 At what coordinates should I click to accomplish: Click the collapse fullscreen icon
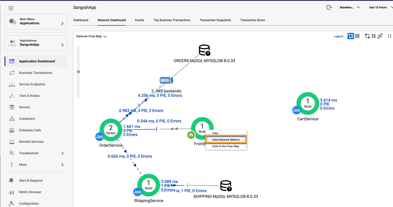[x=390, y=36]
